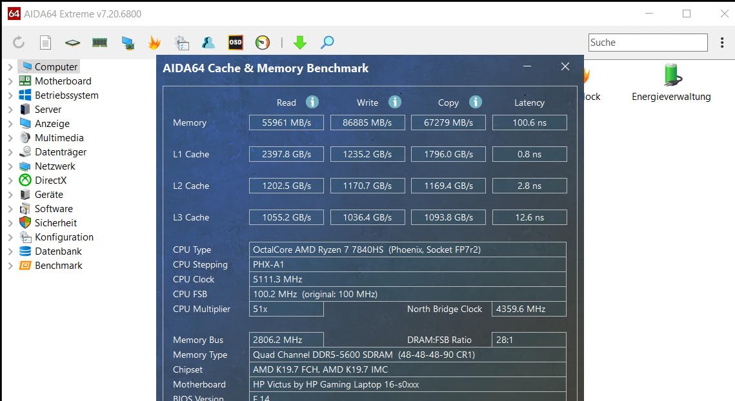Click in the Suche search field
This screenshot has width=735, height=401.
[x=648, y=43]
